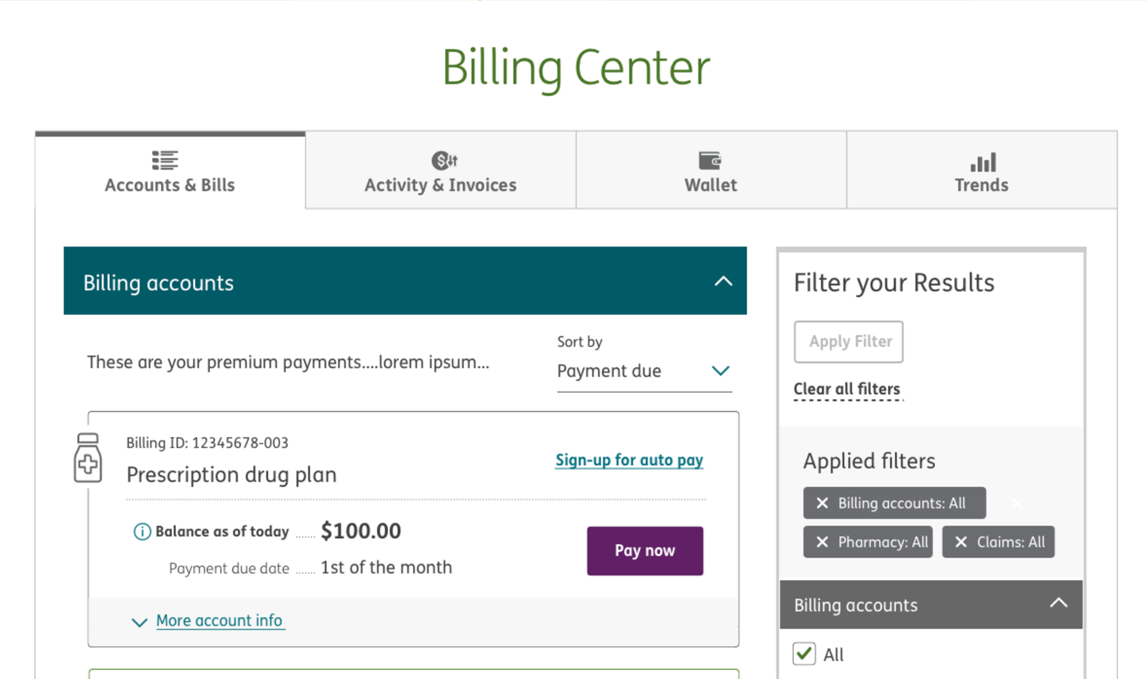Image resolution: width=1147 pixels, height=679 pixels.
Task: Click the Trends bar chart icon
Action: coord(983,162)
